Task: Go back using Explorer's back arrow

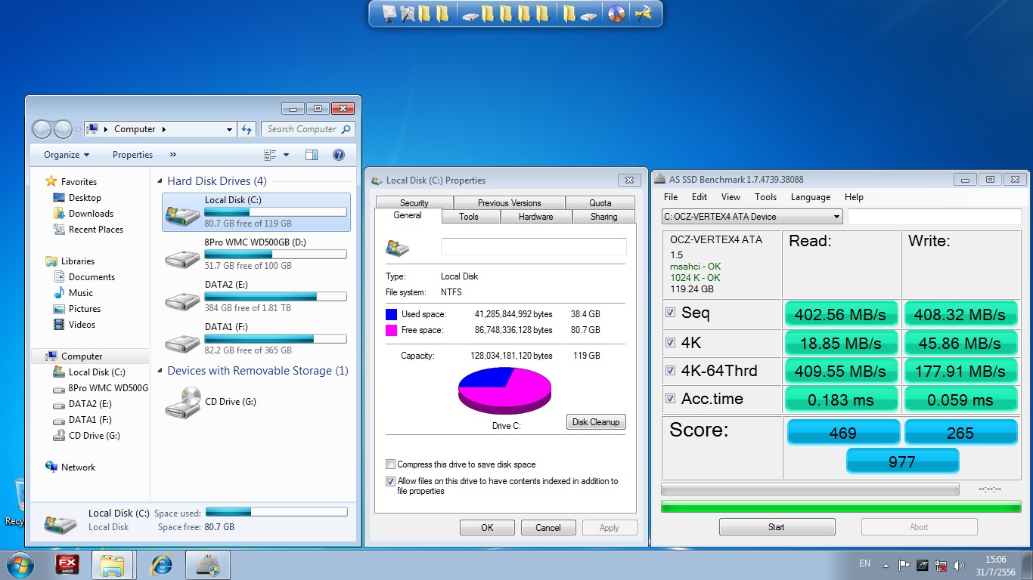Action: tap(42, 129)
